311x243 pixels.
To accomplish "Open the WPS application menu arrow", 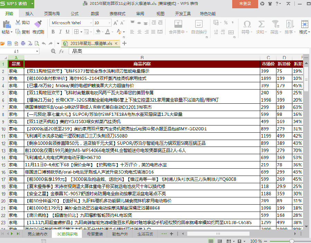I will (x=32, y=4).
